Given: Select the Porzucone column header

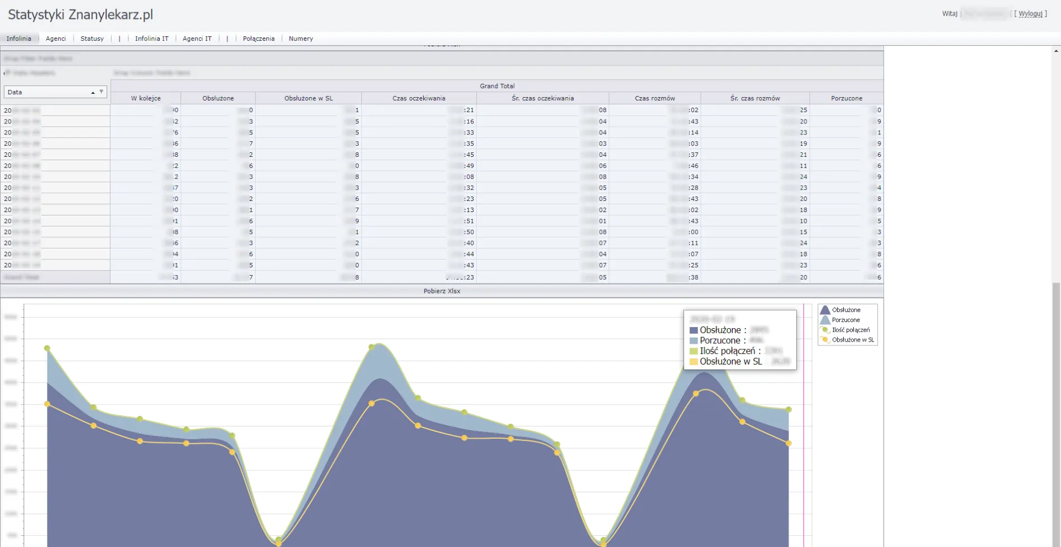Looking at the screenshot, I should [846, 98].
